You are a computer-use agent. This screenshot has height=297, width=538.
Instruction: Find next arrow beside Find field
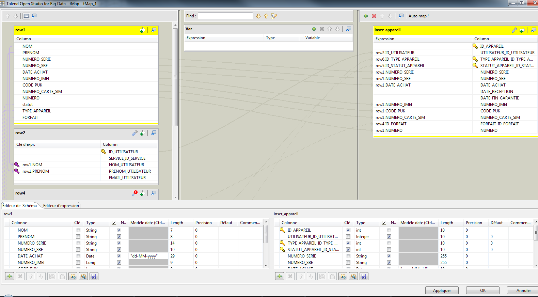click(x=258, y=16)
